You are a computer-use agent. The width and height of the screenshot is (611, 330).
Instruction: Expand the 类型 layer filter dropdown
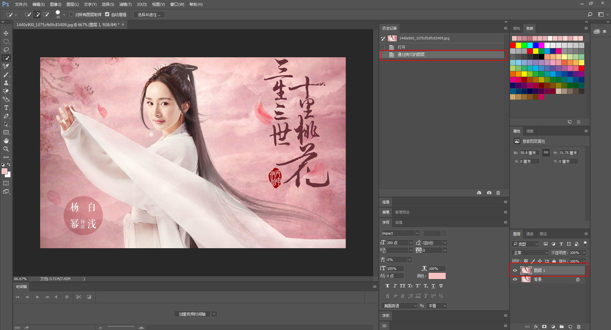pyautogui.click(x=525, y=244)
